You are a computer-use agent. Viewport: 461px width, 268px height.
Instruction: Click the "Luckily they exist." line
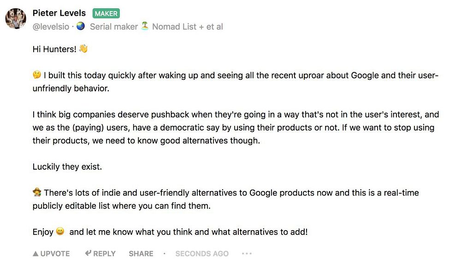[67, 167]
